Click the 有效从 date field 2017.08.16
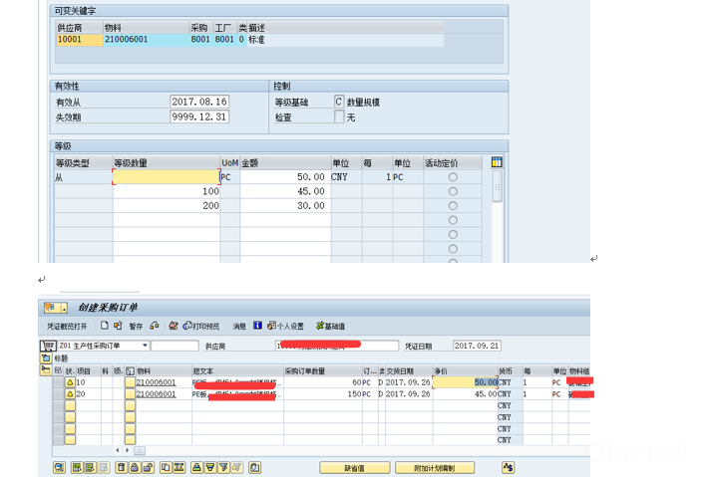Viewport: 706px width, 477px height. click(x=199, y=102)
